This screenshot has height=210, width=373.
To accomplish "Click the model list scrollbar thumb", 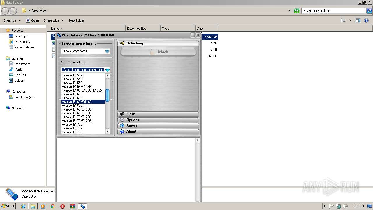I will click(x=108, y=95).
